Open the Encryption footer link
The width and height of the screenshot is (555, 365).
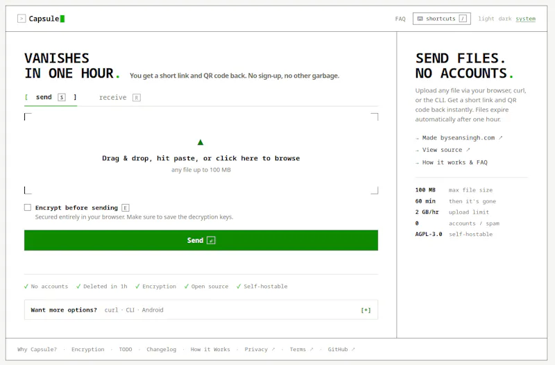pyautogui.click(x=88, y=350)
